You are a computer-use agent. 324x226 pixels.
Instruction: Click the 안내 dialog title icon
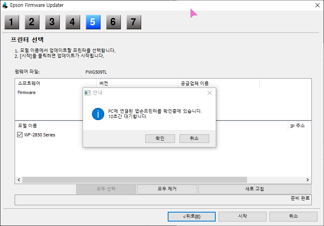[x=88, y=93]
